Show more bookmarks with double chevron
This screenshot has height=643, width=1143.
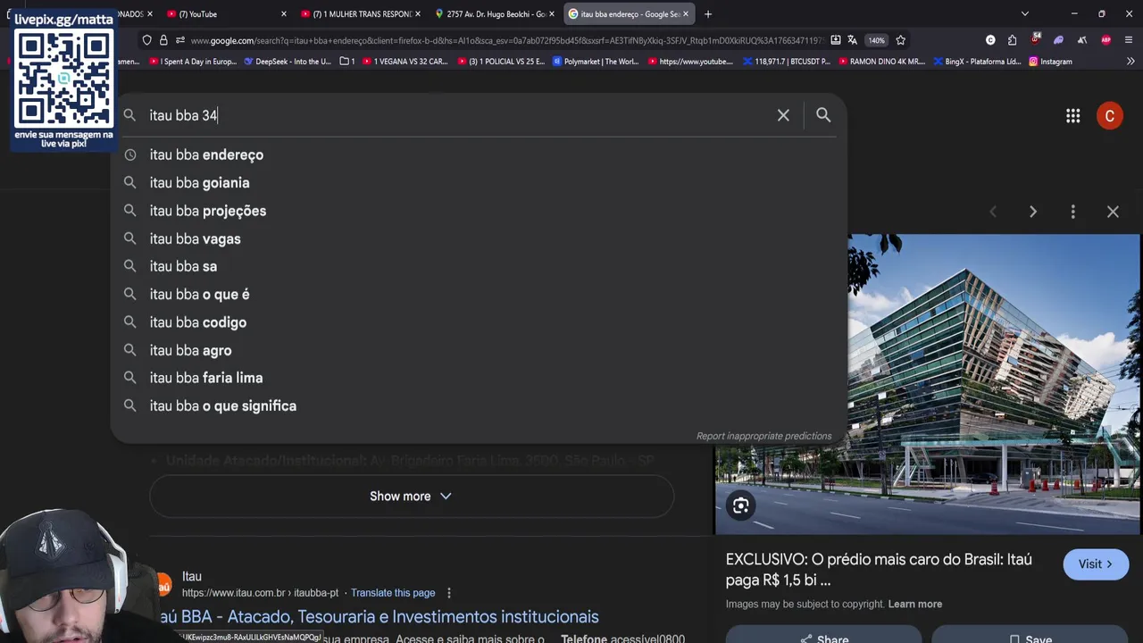pos(1130,62)
